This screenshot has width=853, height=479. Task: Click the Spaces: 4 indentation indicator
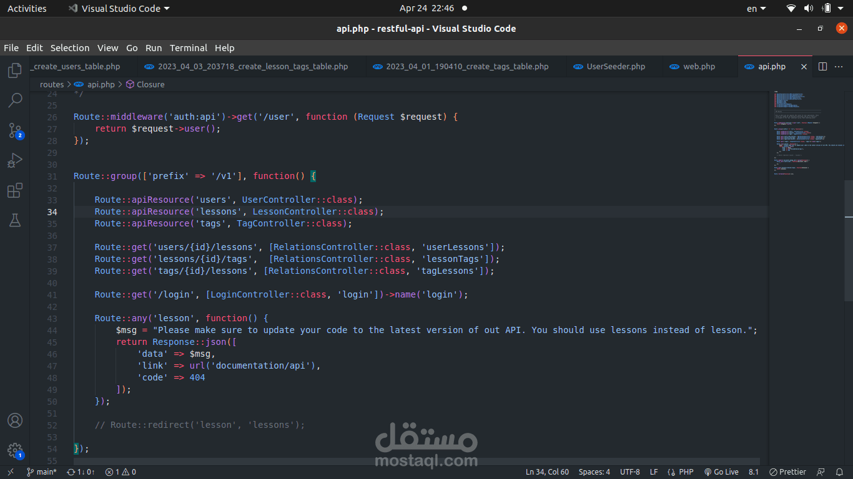click(594, 472)
